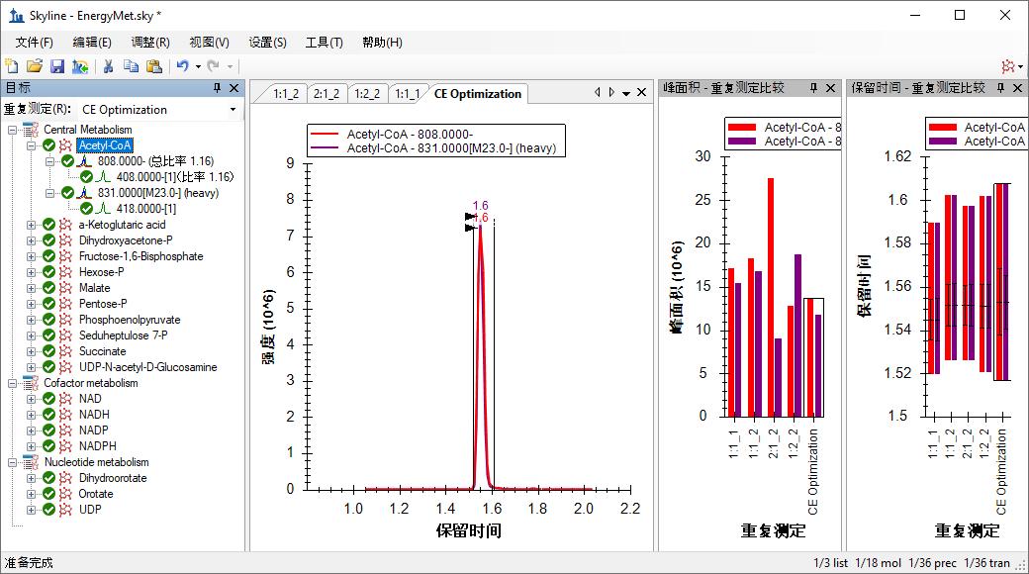Collapse the Central Metabolism group
Viewport: 1029px width, 574px height.
[x=12, y=130]
